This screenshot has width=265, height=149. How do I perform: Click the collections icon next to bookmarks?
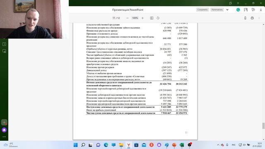[x=253, y=10]
